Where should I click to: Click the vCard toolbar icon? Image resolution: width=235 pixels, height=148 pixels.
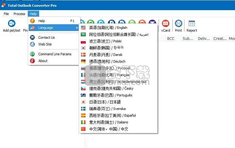[x=166, y=23]
